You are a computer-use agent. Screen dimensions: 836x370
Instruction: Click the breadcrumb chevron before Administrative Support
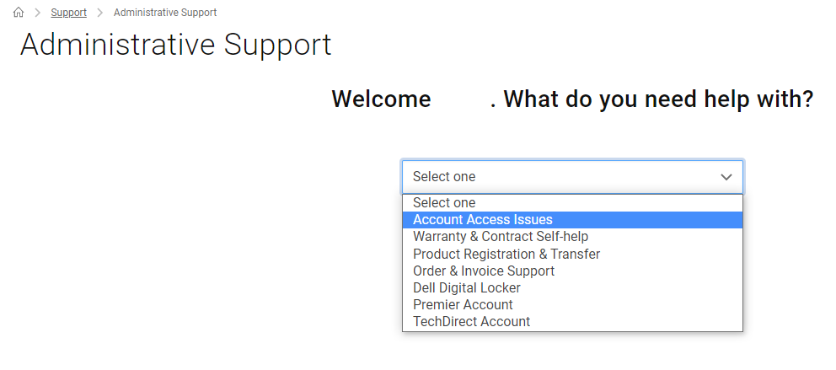100,13
